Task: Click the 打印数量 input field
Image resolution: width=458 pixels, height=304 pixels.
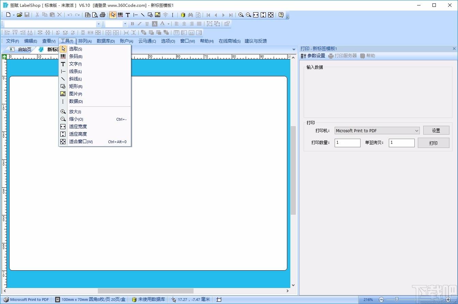Action: tap(347, 143)
